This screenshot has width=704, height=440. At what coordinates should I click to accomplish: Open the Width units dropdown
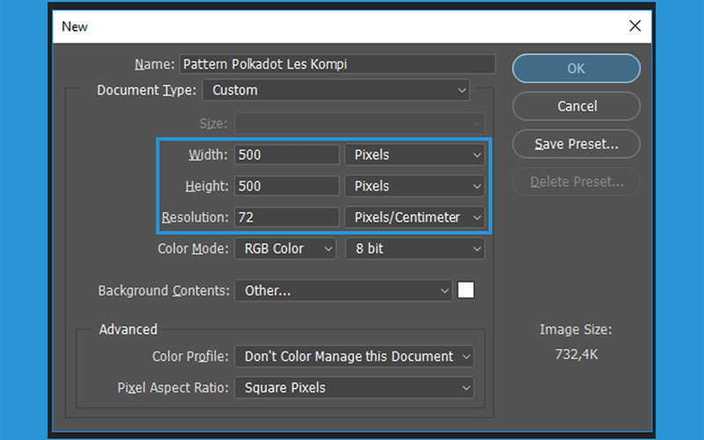tap(414, 155)
